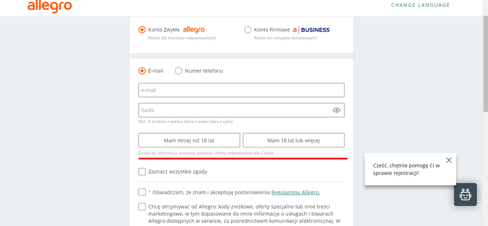The width and height of the screenshot is (488, 226).
Task: Open the Change Language menu
Action: click(x=420, y=5)
